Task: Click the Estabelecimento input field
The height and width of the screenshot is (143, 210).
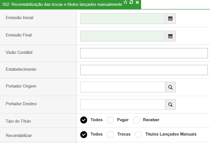Action: pyautogui.click(x=144, y=70)
